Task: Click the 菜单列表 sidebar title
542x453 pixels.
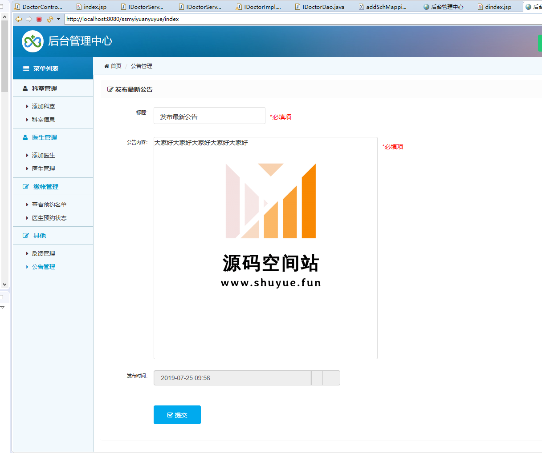Action: pyautogui.click(x=46, y=68)
